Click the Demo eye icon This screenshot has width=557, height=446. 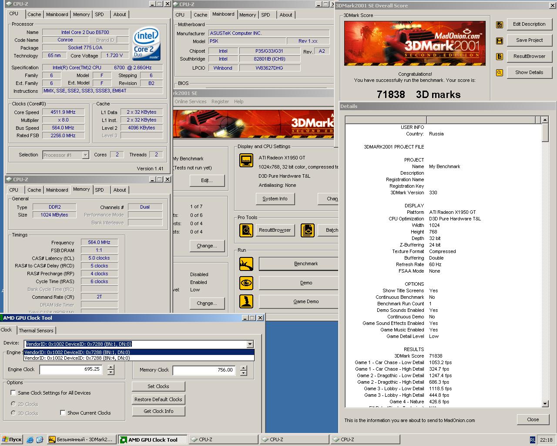coord(246,283)
